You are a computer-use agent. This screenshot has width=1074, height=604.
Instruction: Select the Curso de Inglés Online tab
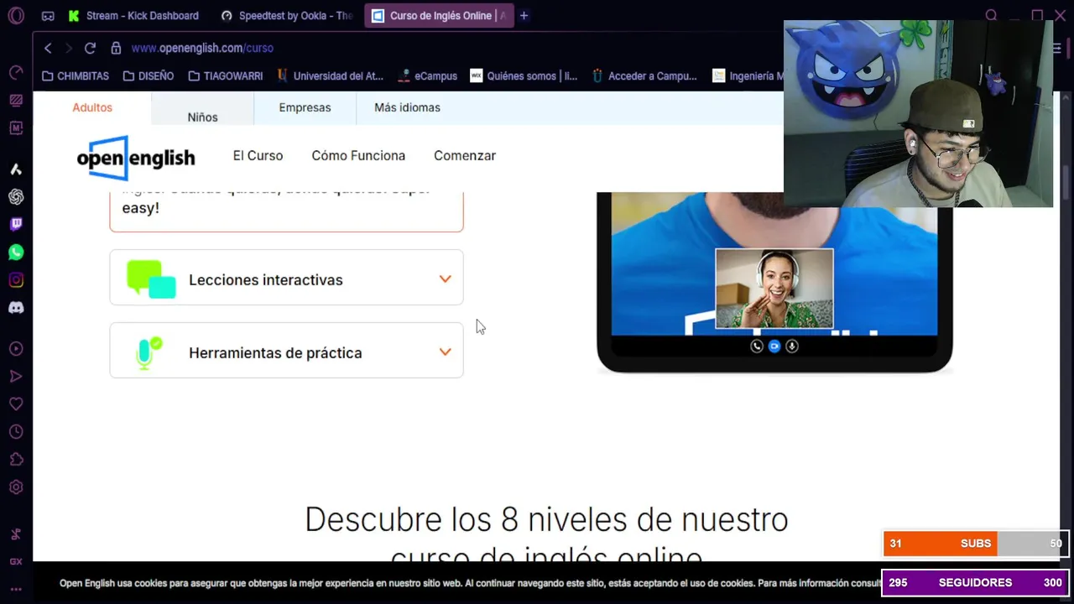pos(438,16)
